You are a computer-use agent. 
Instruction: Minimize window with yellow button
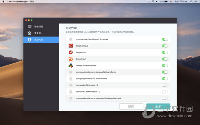pos(29,20)
